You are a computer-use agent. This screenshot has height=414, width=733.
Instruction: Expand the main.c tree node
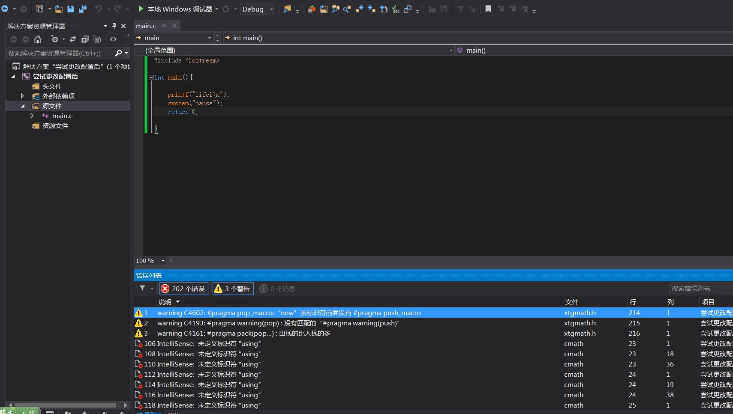tap(32, 116)
